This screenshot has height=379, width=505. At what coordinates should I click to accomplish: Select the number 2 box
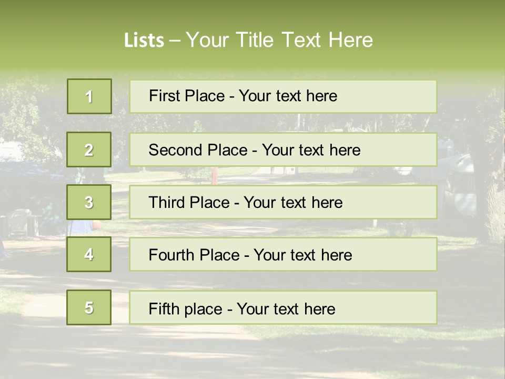[89, 149]
